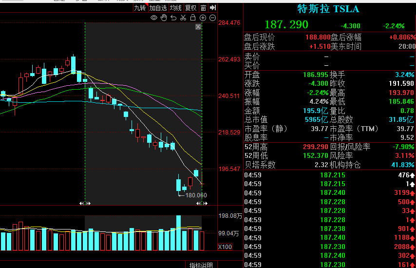Viewport: 416px width, 268px height.
Task: Click the undo arrow icon
Action: [173, 18]
